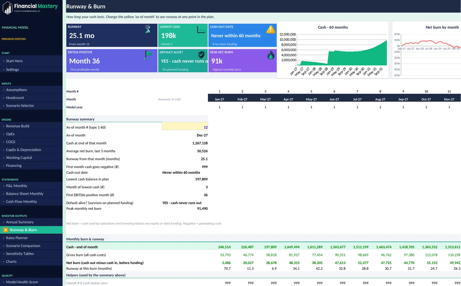This screenshot has height=286, width=461.
Task: Click the Financial Mastery logo
Action: [30, 8]
